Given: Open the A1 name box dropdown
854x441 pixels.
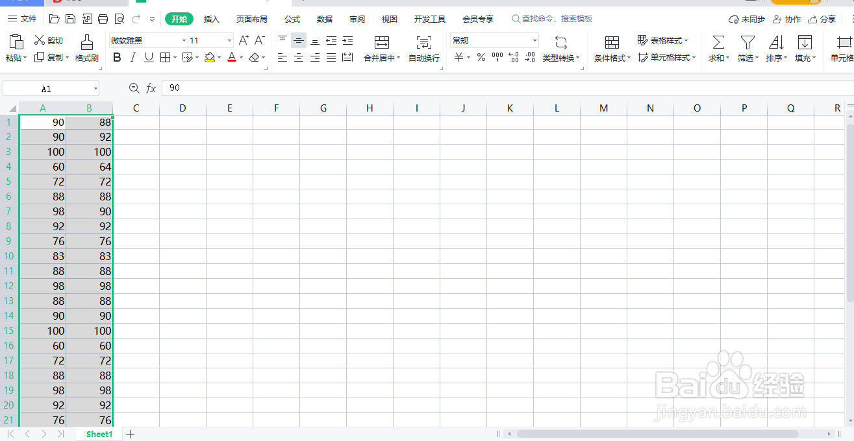Looking at the screenshot, I should click(x=95, y=89).
